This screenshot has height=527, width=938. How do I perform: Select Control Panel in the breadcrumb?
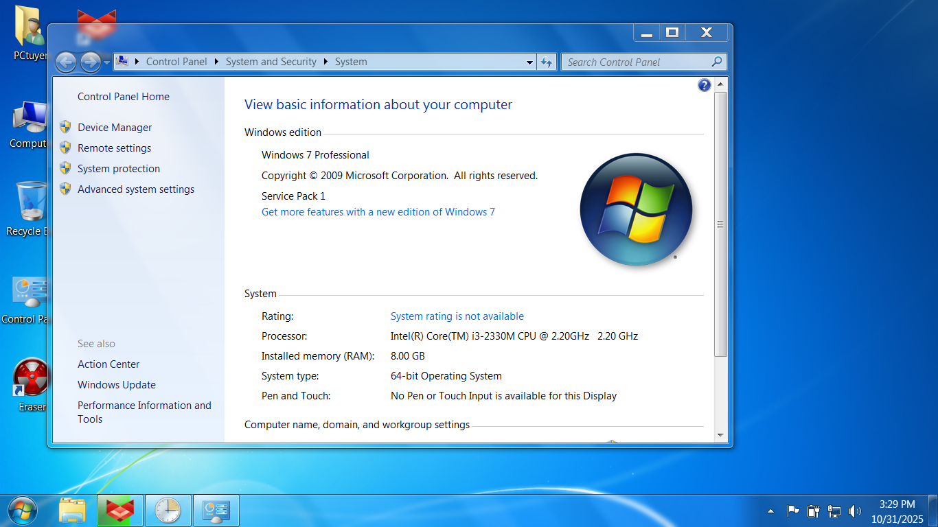click(176, 62)
